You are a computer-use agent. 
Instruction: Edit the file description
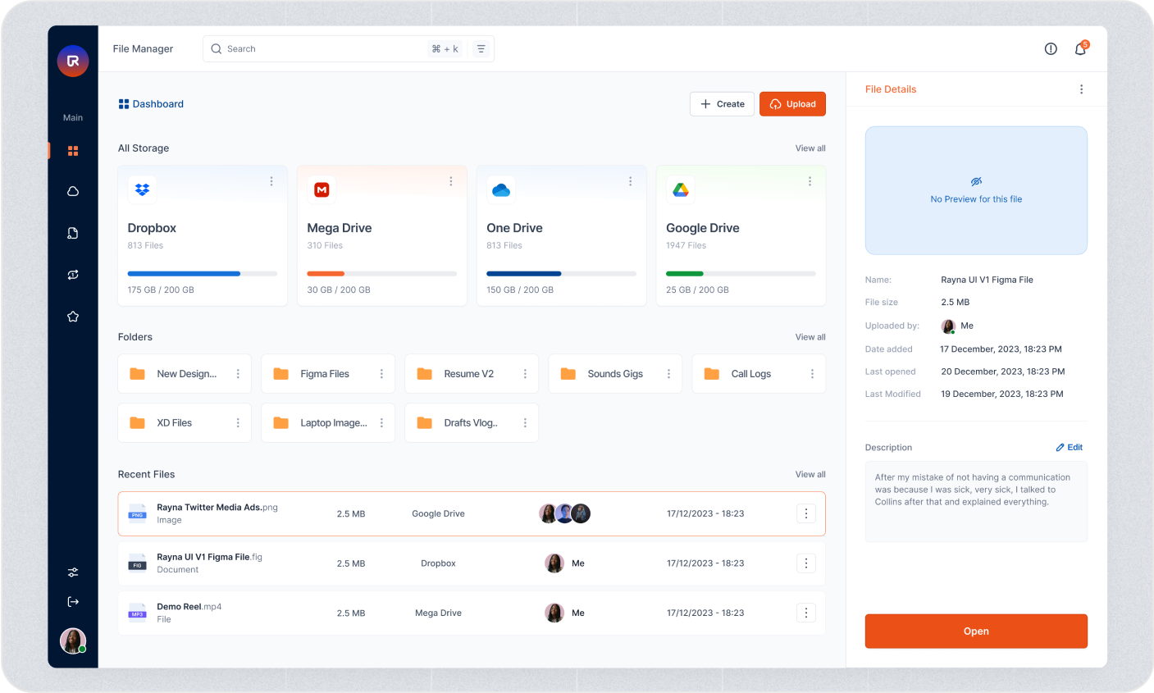(x=1070, y=448)
